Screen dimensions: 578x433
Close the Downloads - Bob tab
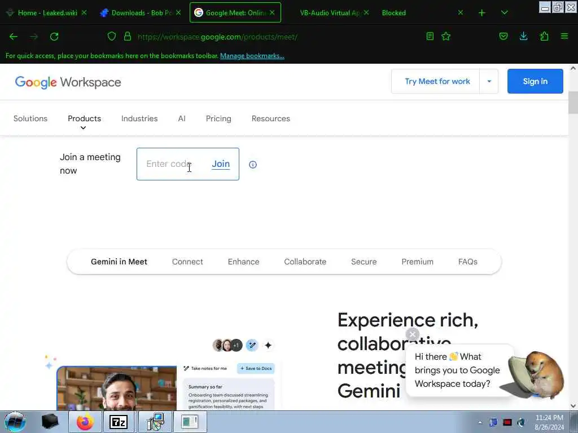[x=178, y=12]
